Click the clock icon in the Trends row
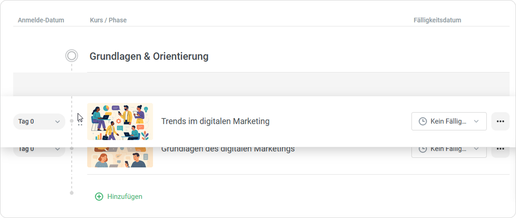Image resolution: width=516 pixels, height=218 pixels. [x=423, y=121]
